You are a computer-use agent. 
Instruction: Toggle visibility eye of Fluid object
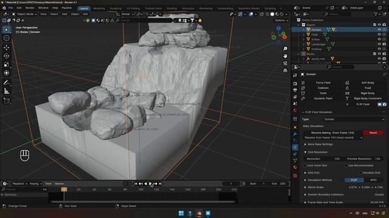379,35
